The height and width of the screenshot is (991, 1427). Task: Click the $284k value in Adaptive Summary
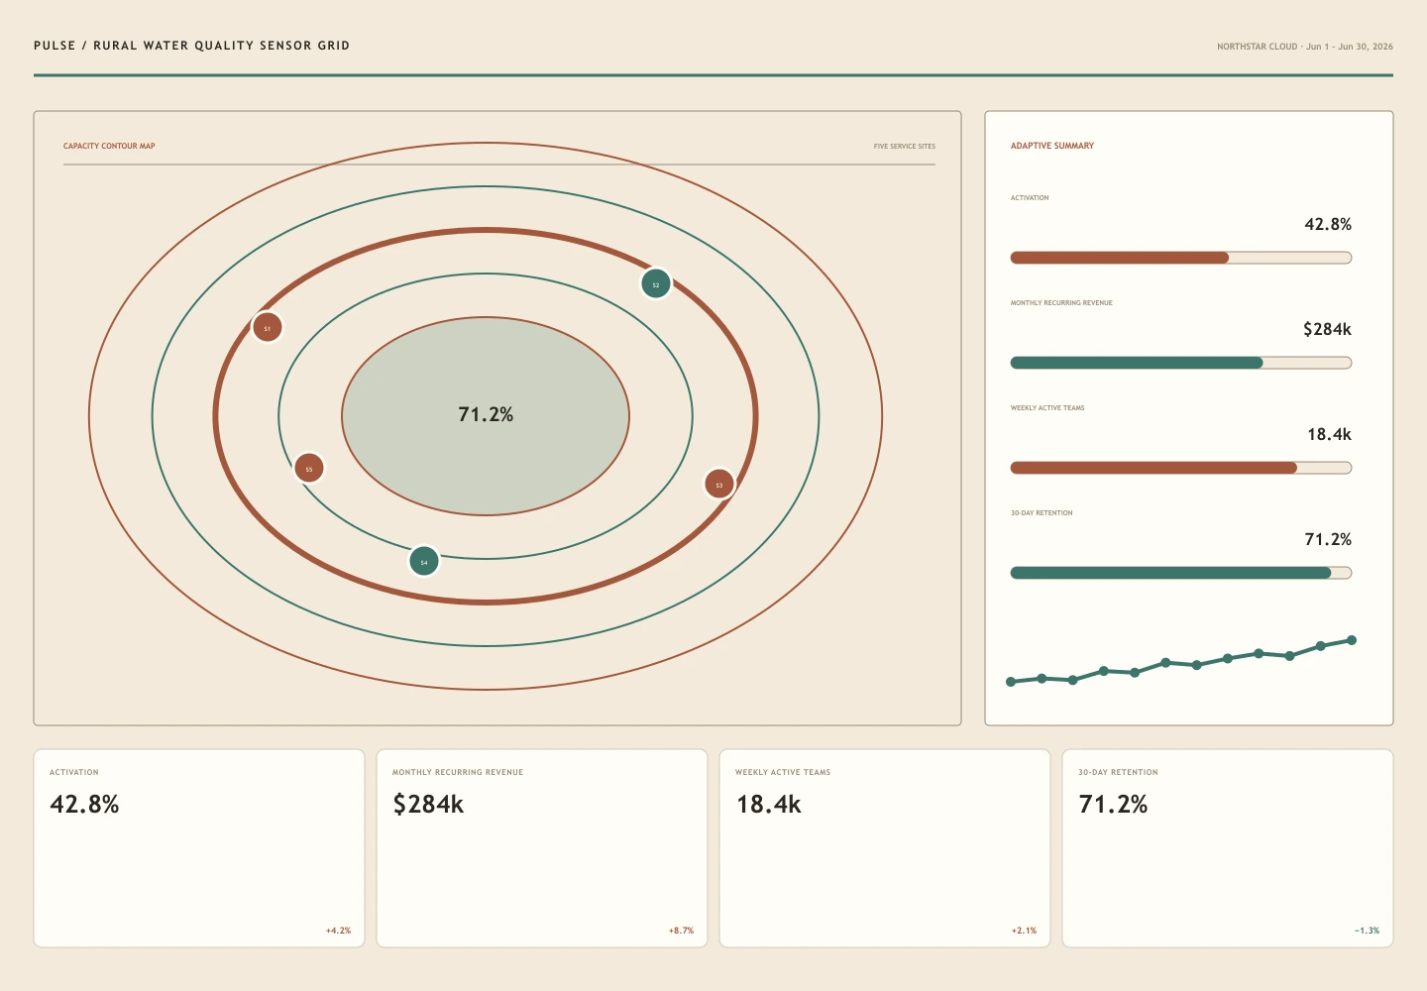coord(1327,330)
